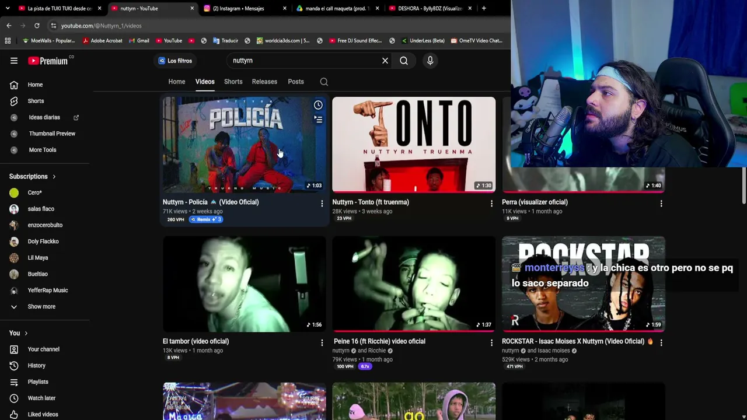Open the Gmail bookmark
This screenshot has height=420, width=747.
tap(139, 41)
